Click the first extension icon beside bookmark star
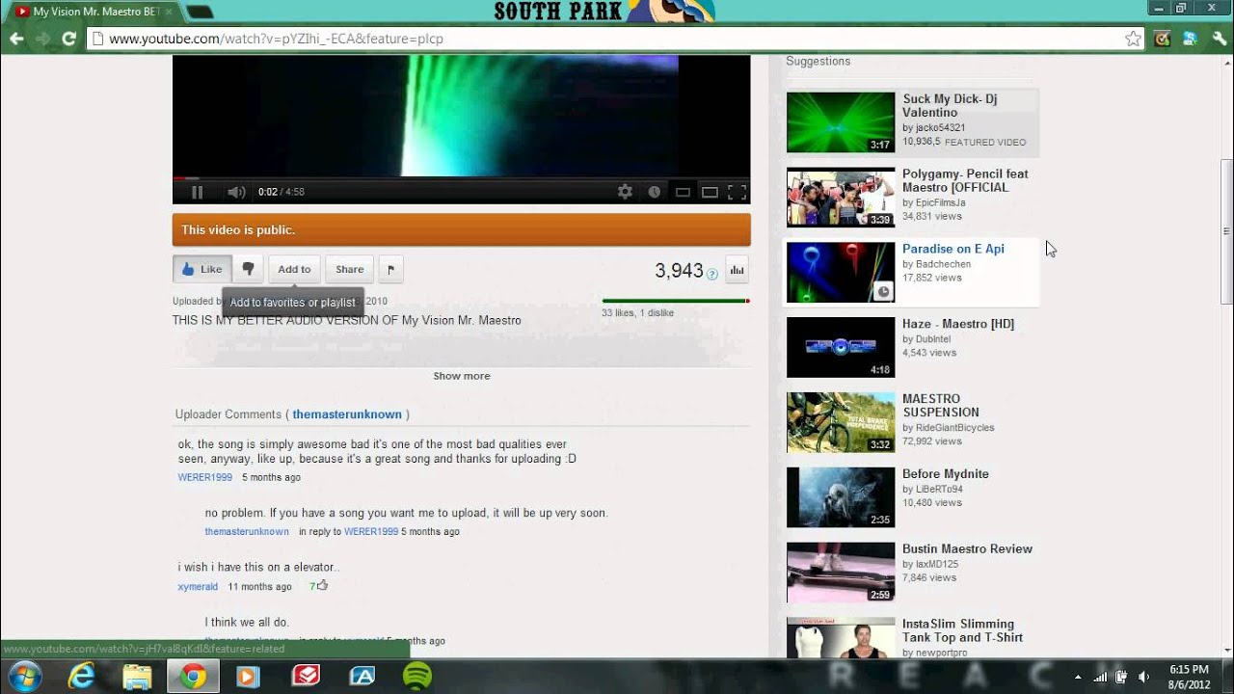This screenshot has height=694, width=1234. (x=1162, y=39)
